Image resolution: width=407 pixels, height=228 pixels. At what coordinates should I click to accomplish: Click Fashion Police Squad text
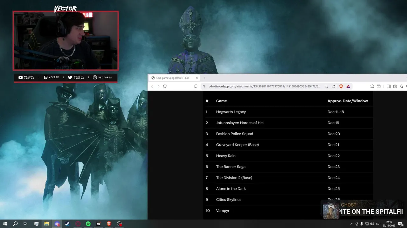click(x=235, y=134)
